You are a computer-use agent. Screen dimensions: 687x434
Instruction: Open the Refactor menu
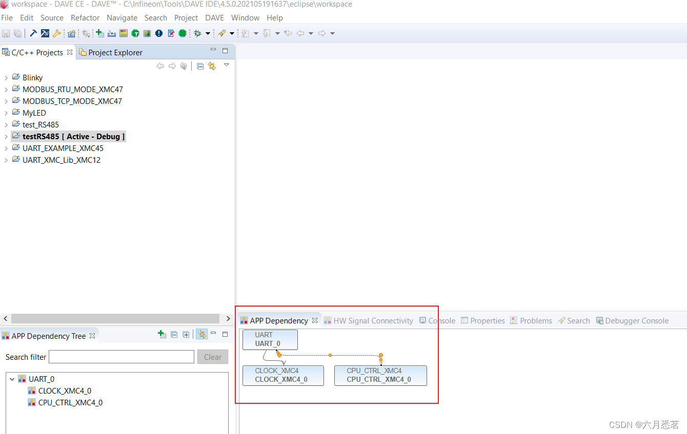[x=85, y=17]
